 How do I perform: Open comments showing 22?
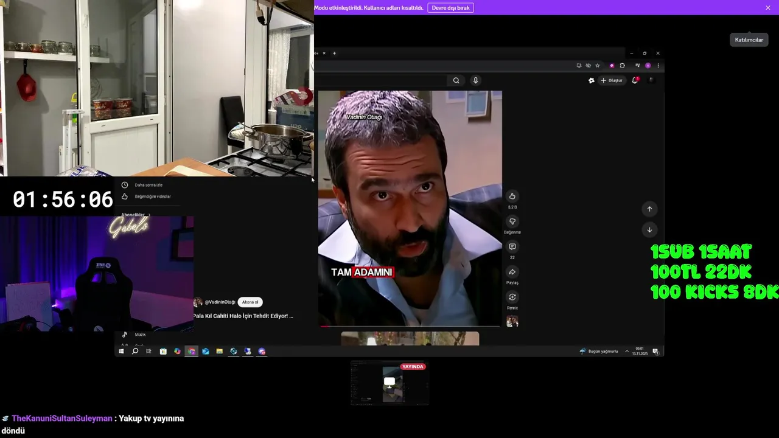point(512,246)
